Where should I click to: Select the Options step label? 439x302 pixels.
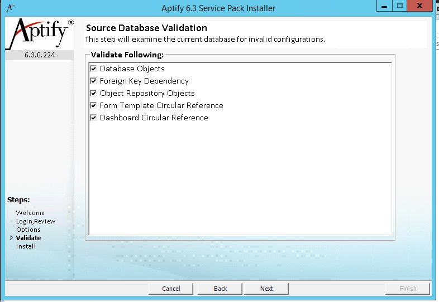coord(28,230)
